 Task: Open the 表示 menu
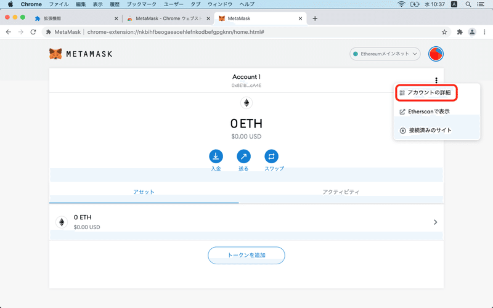[x=98, y=4]
